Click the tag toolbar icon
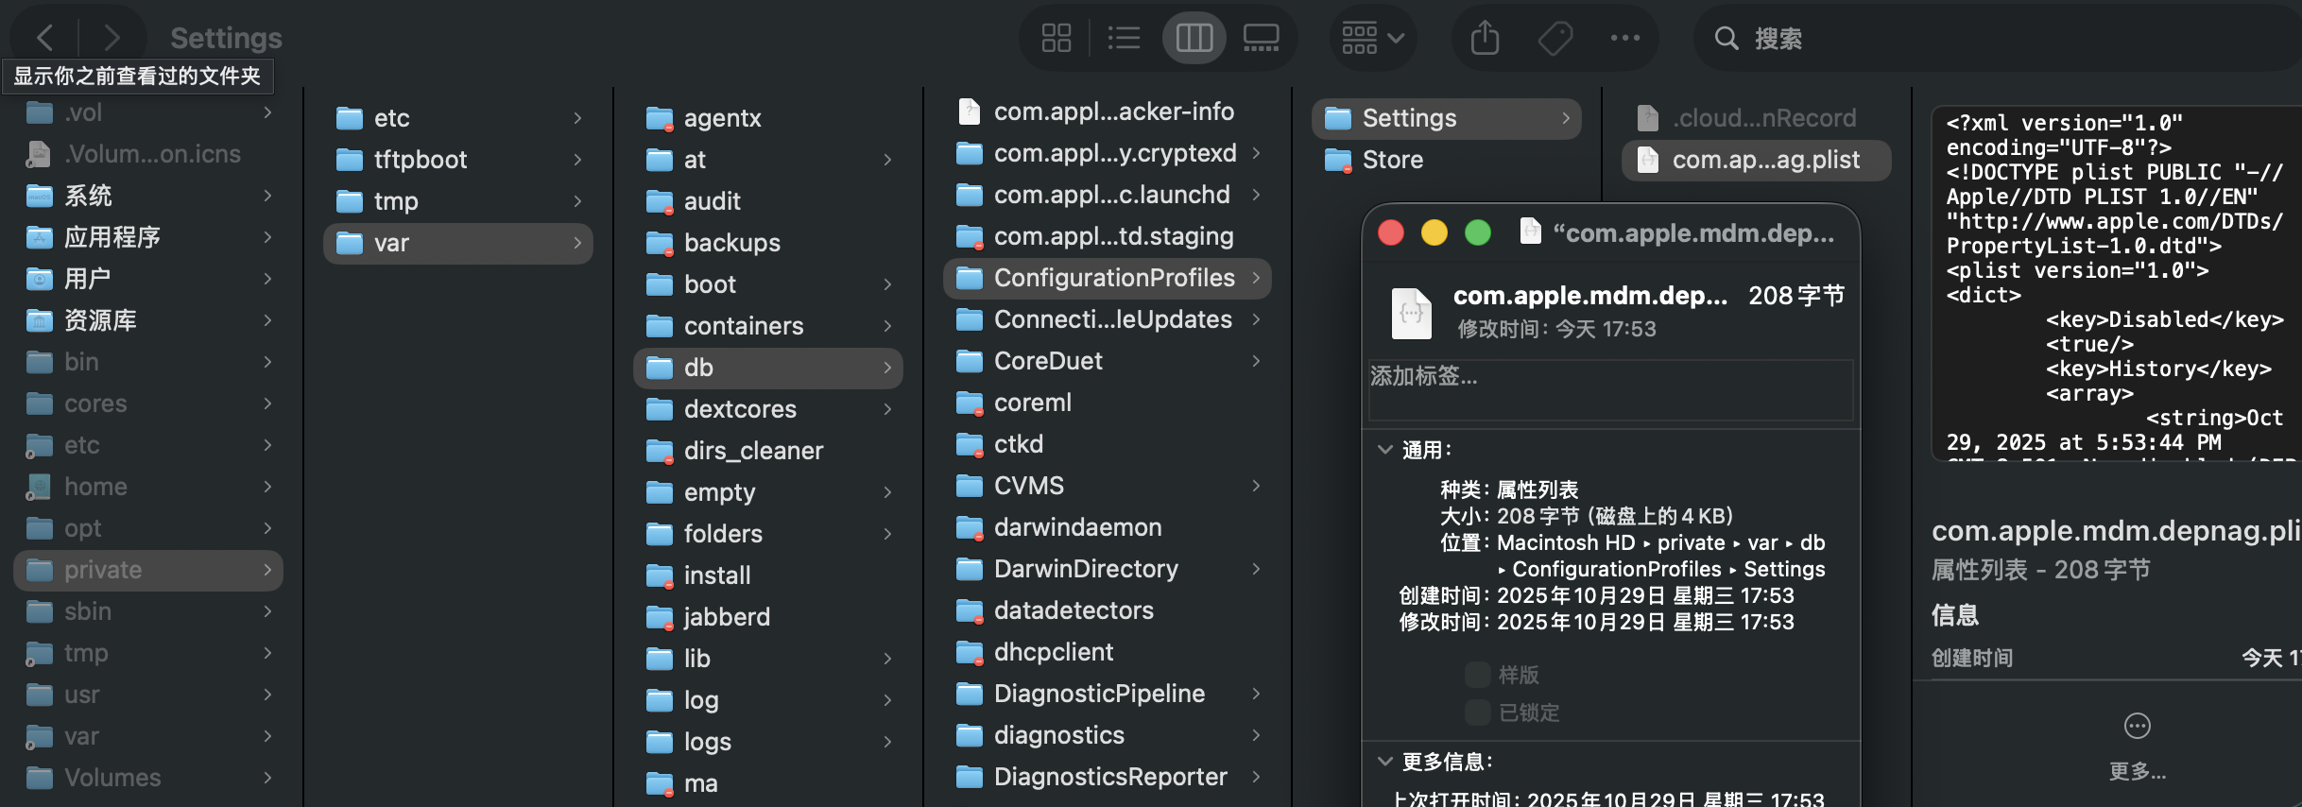The image size is (2302, 807). click(x=1555, y=38)
